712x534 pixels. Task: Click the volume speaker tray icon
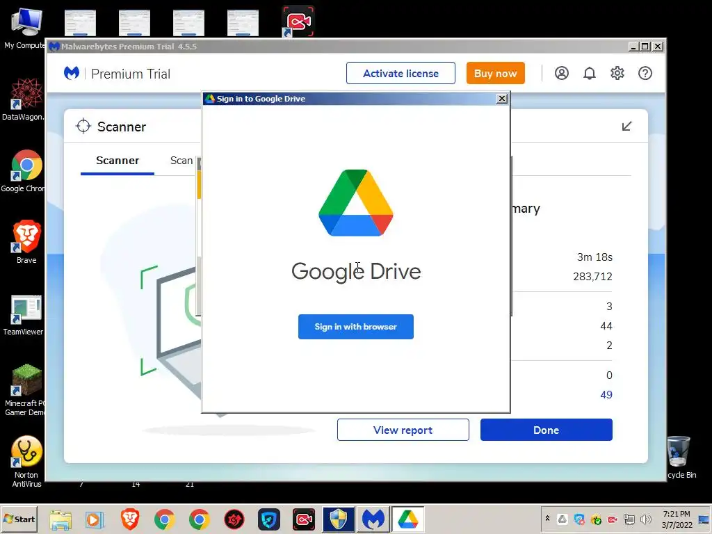tap(645, 519)
